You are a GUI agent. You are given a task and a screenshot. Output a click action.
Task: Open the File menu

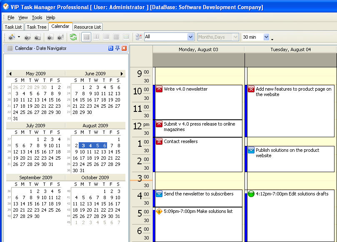point(11,17)
